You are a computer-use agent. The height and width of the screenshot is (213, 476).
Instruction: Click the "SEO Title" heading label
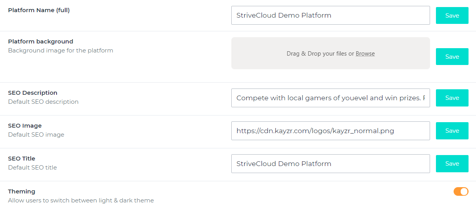(22, 159)
